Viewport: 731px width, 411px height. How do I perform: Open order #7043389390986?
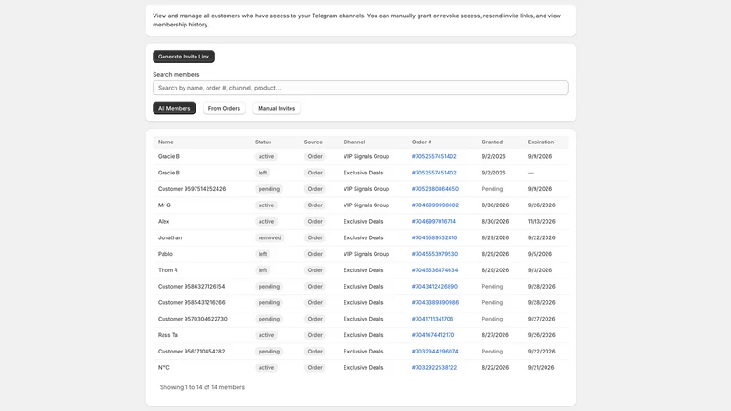435,303
